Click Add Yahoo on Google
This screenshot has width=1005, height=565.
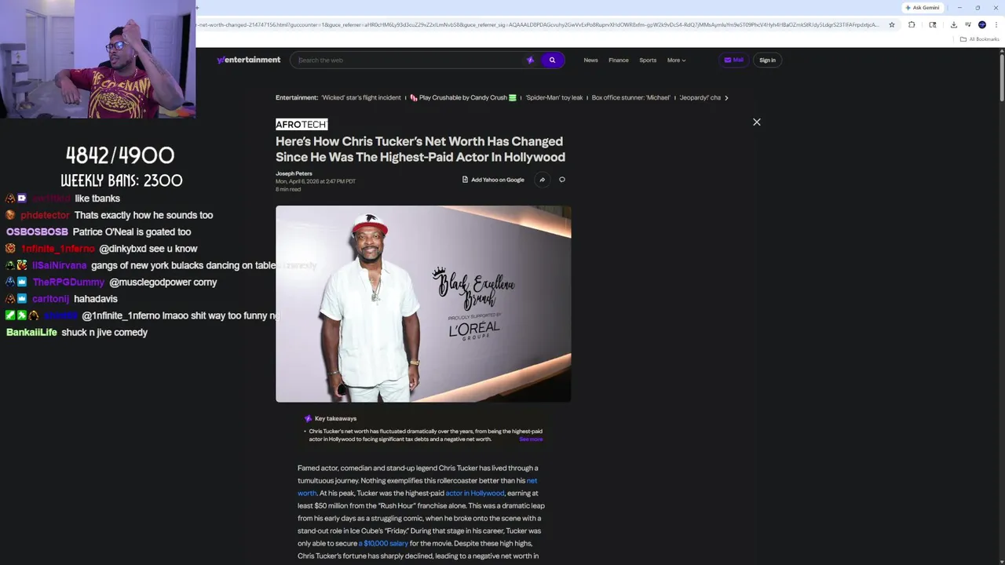pos(493,180)
